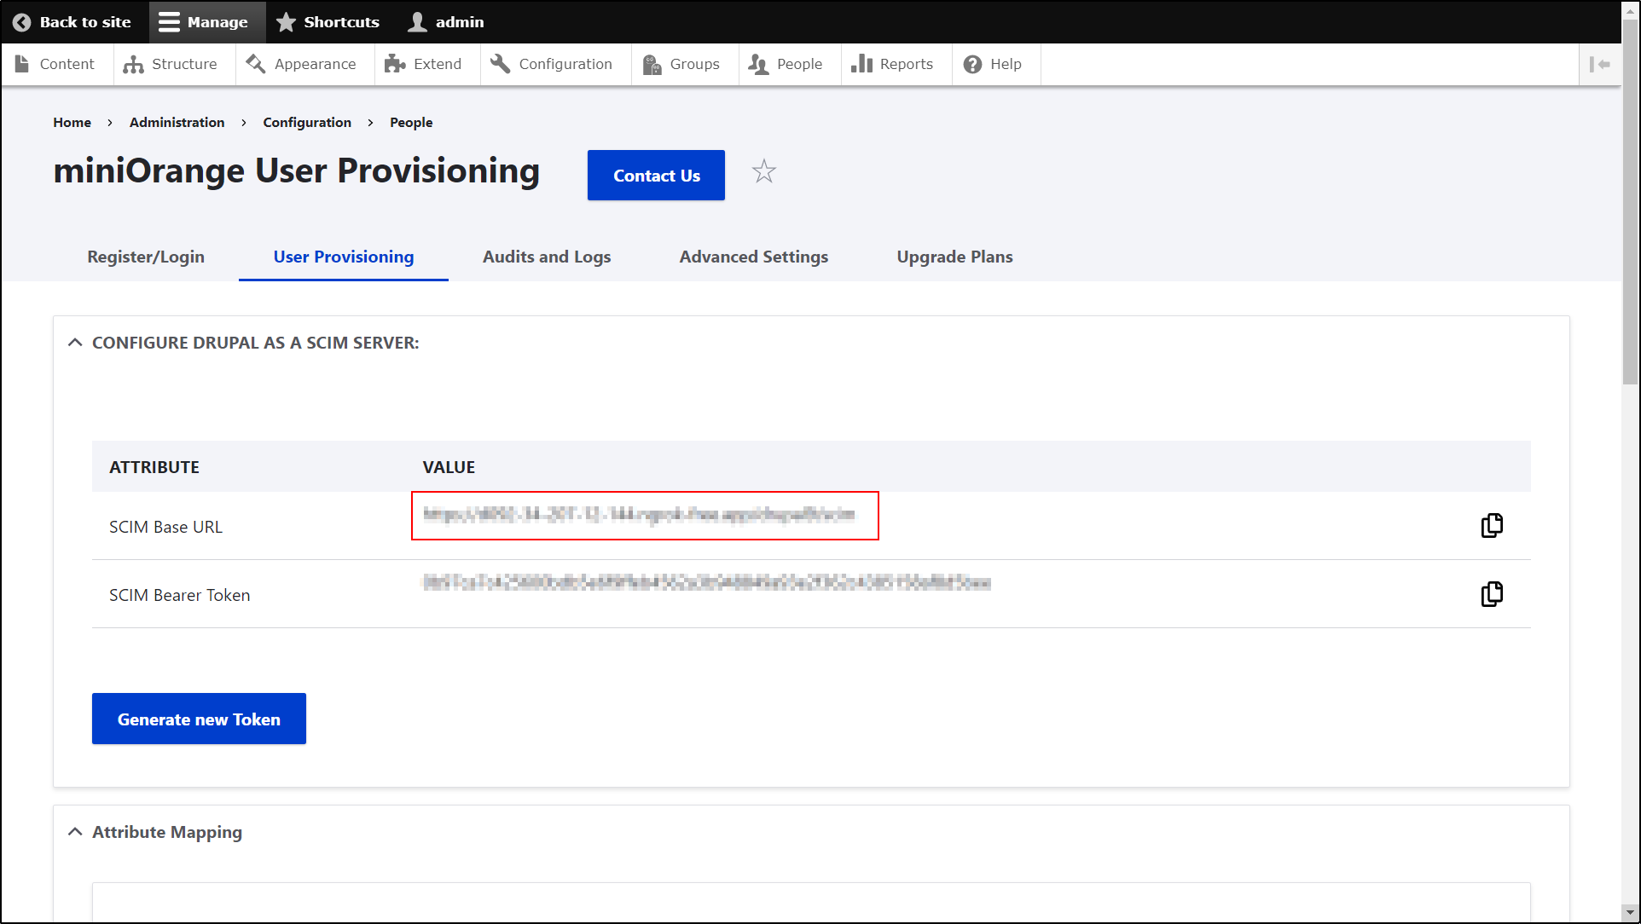Open the Shortcuts star menu

(328, 22)
